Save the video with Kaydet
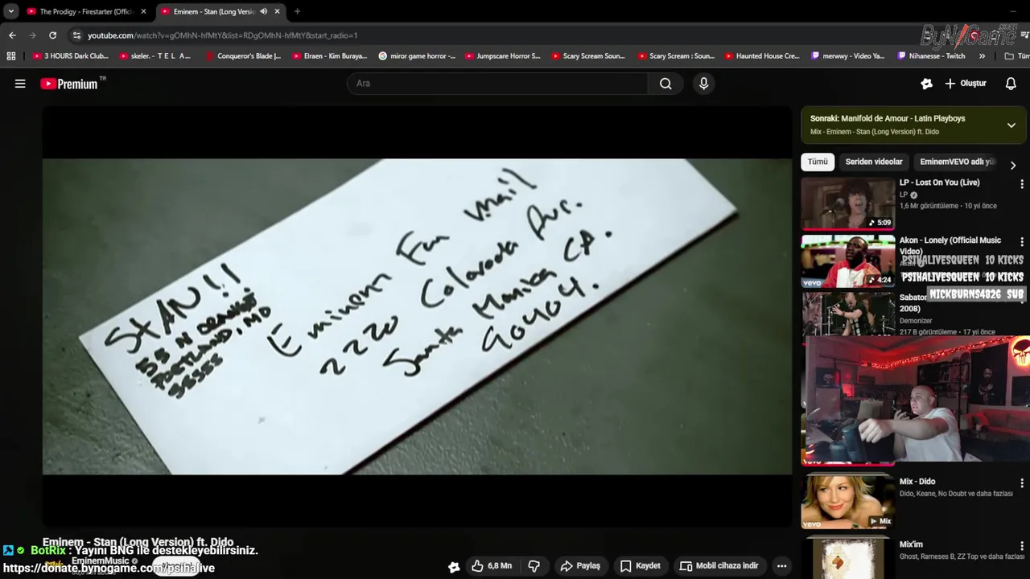The width and height of the screenshot is (1030, 579). (x=640, y=566)
